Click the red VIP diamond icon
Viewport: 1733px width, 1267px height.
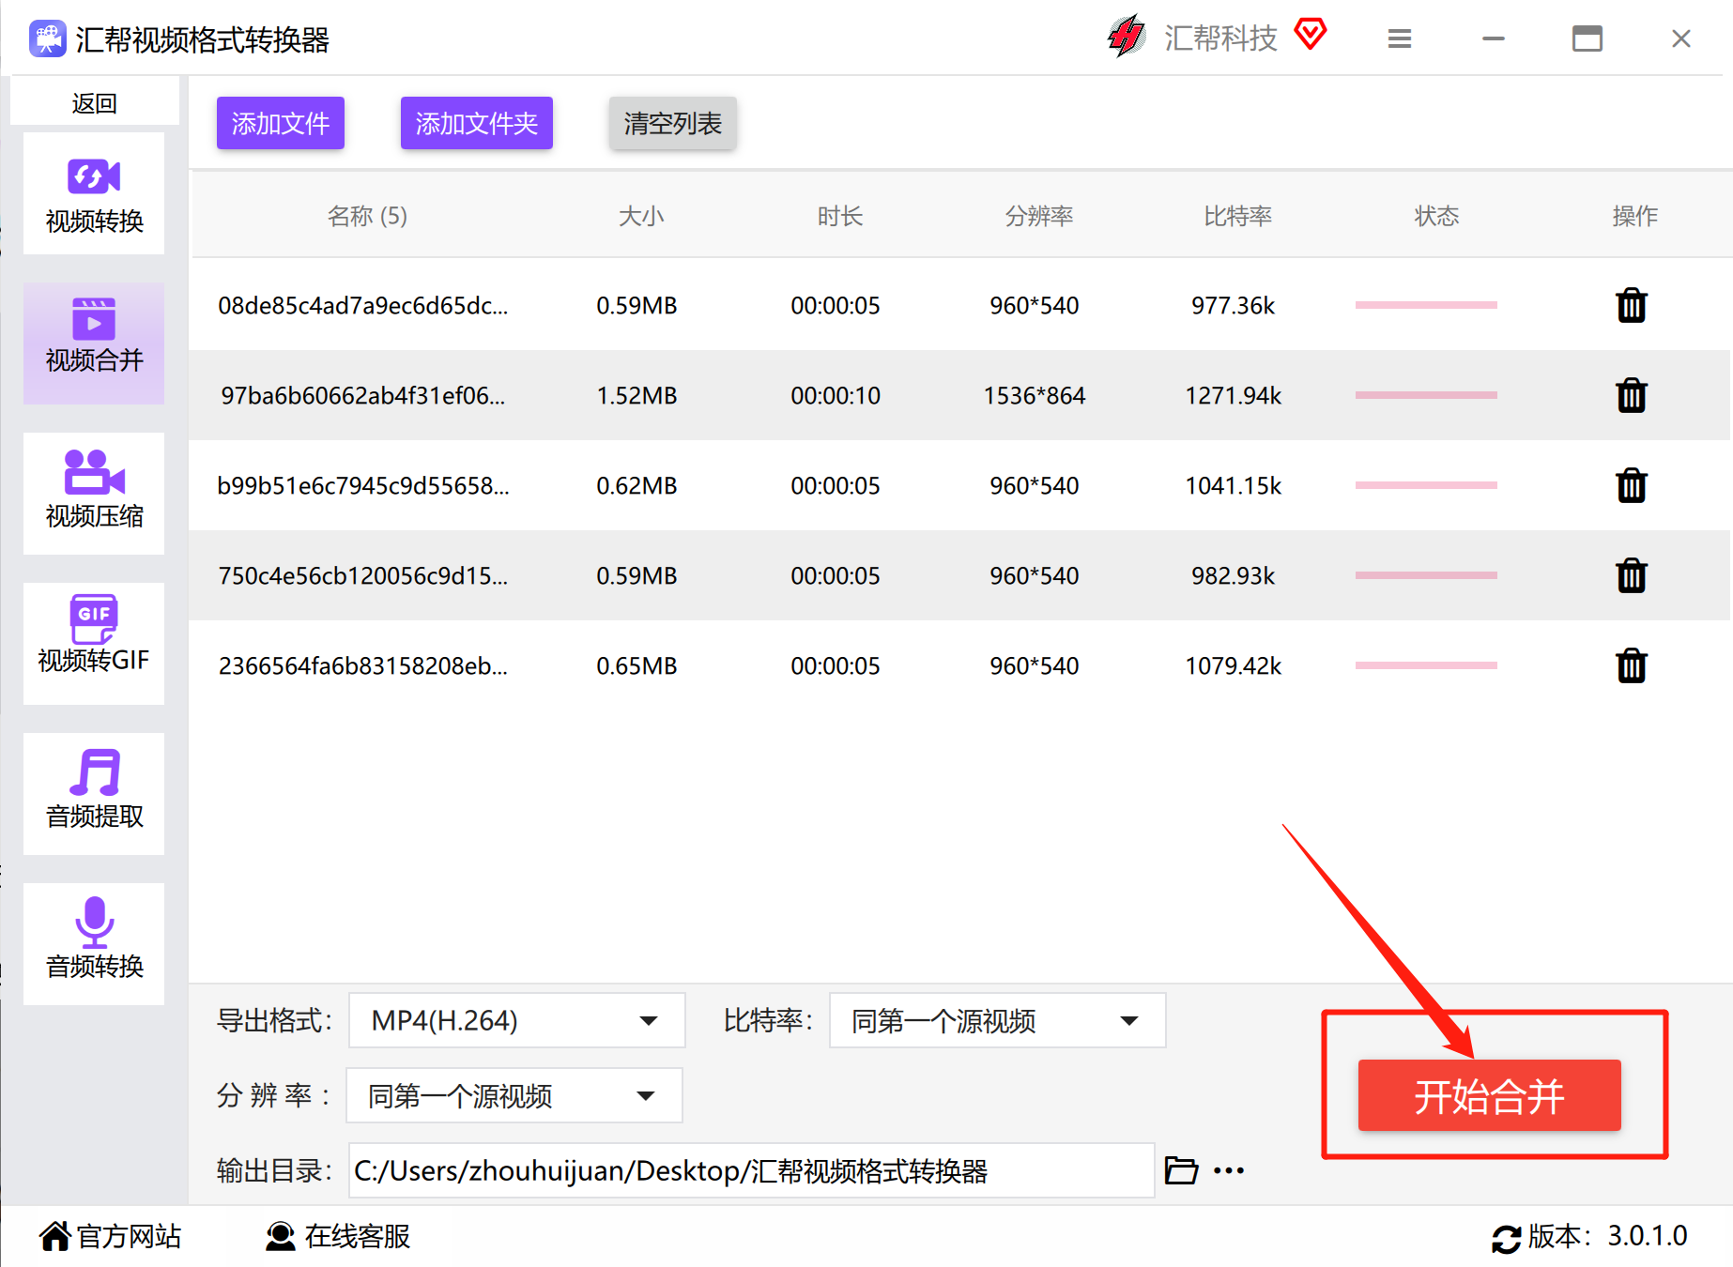pos(1311,35)
